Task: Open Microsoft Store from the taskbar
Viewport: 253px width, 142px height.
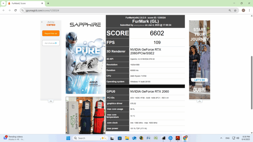Action: (120, 138)
